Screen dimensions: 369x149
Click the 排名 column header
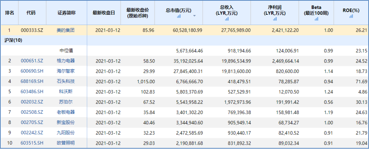(10, 13)
